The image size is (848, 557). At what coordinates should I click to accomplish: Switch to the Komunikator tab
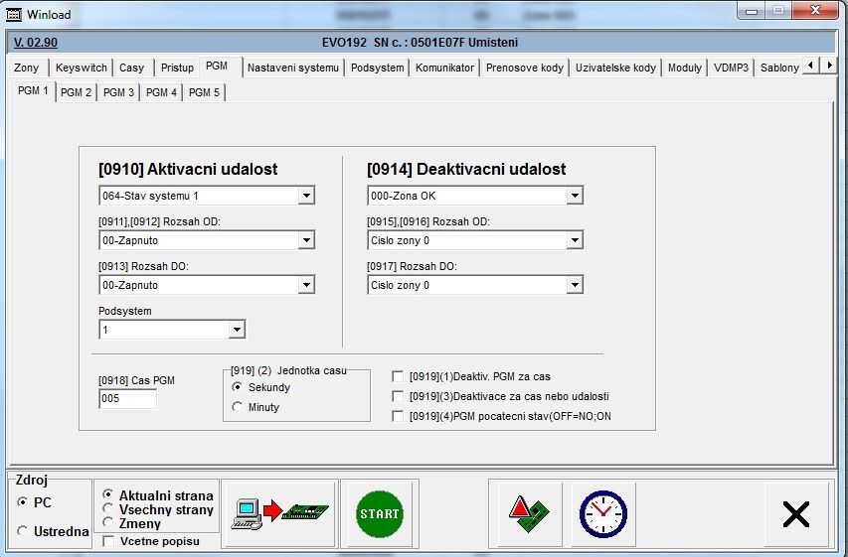coord(444,68)
